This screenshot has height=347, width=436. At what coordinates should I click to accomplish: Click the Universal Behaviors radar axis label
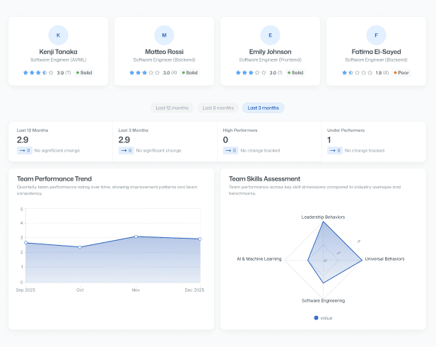click(384, 259)
